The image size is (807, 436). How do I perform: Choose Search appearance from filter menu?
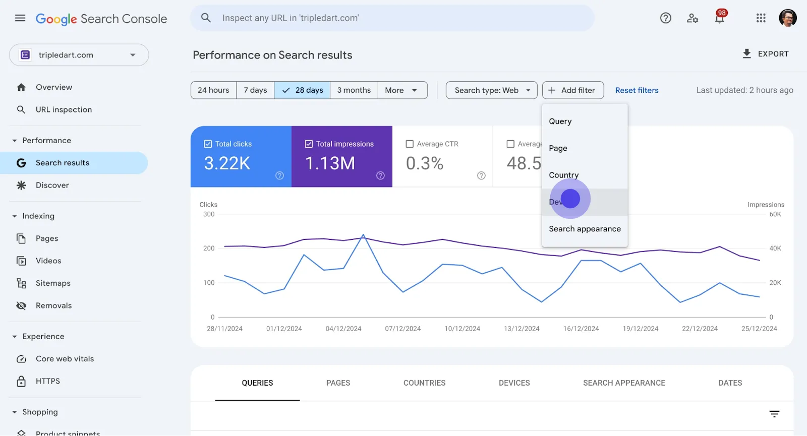585,229
